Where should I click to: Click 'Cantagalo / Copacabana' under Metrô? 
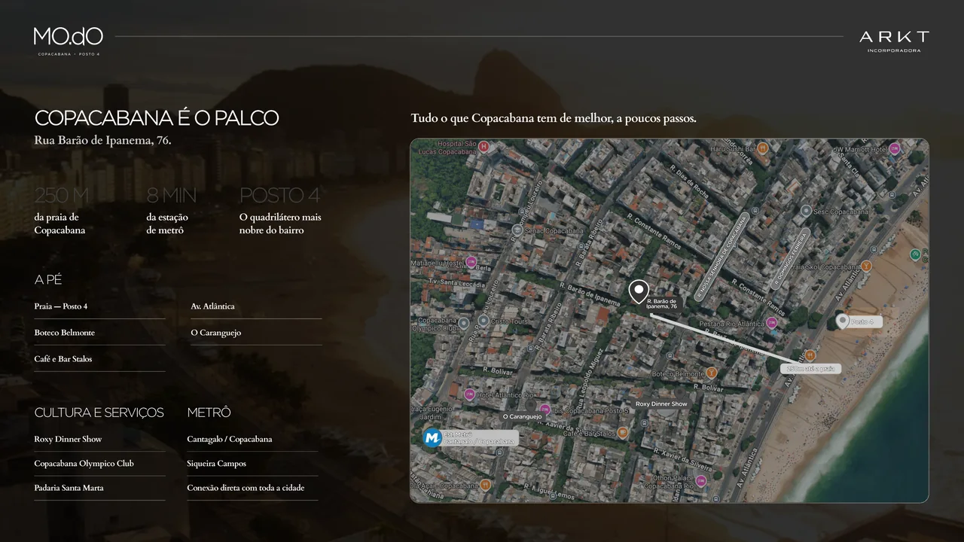click(x=230, y=439)
